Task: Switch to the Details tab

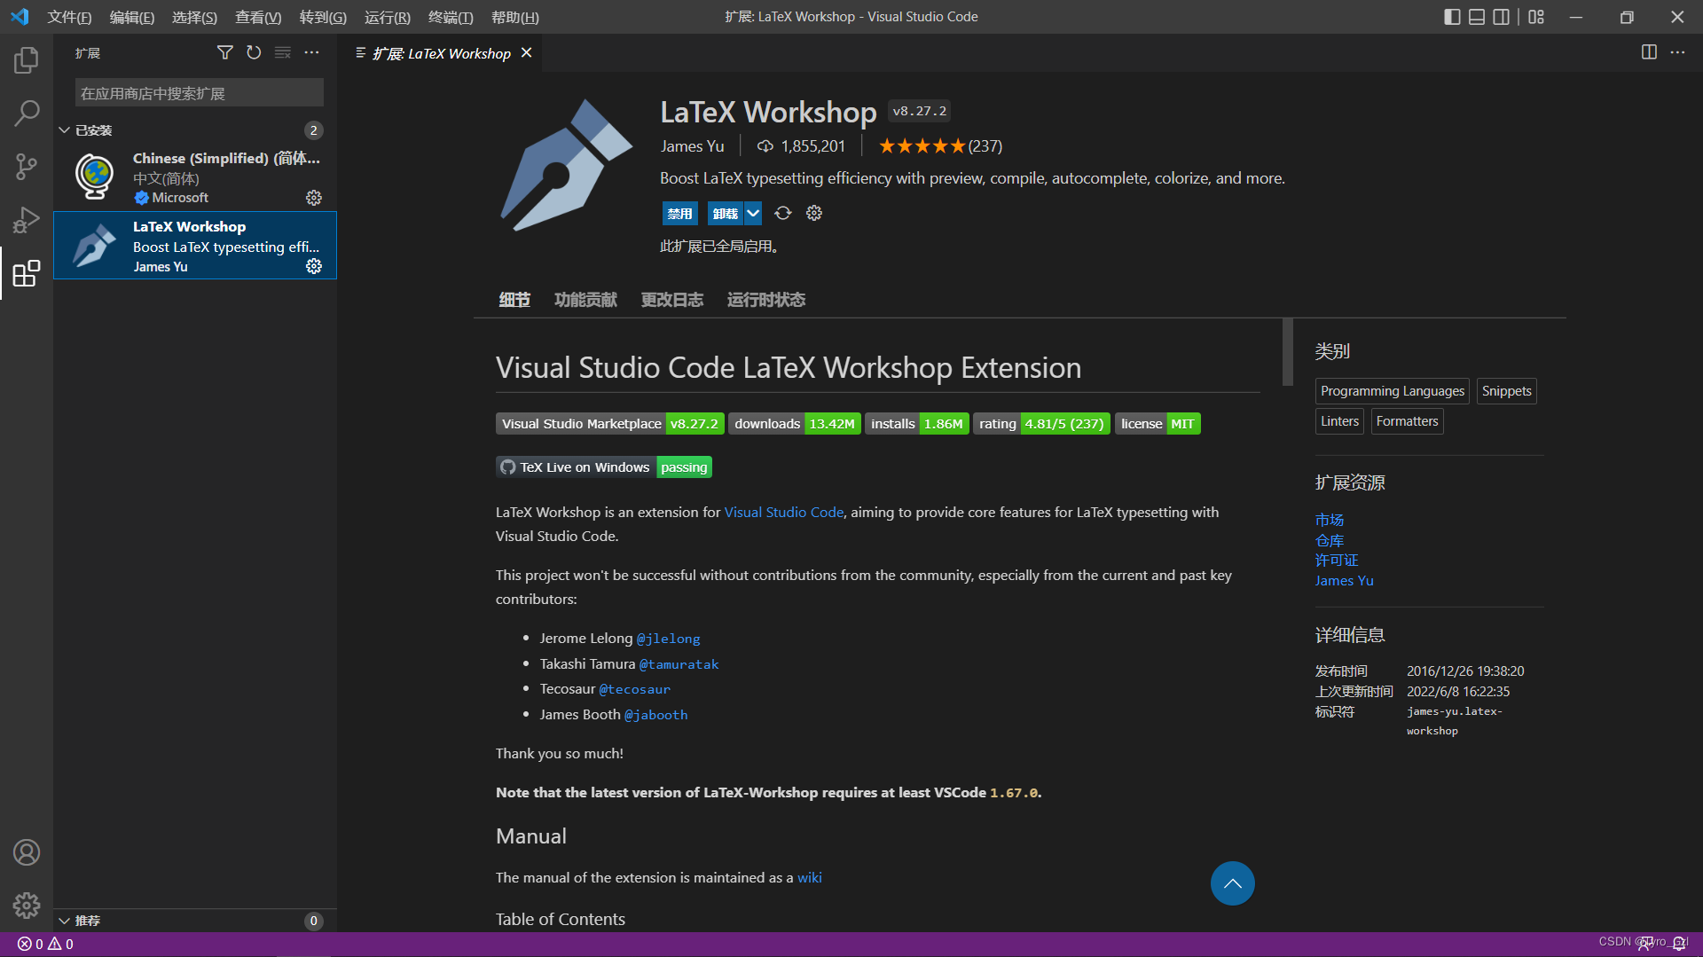Action: [514, 300]
